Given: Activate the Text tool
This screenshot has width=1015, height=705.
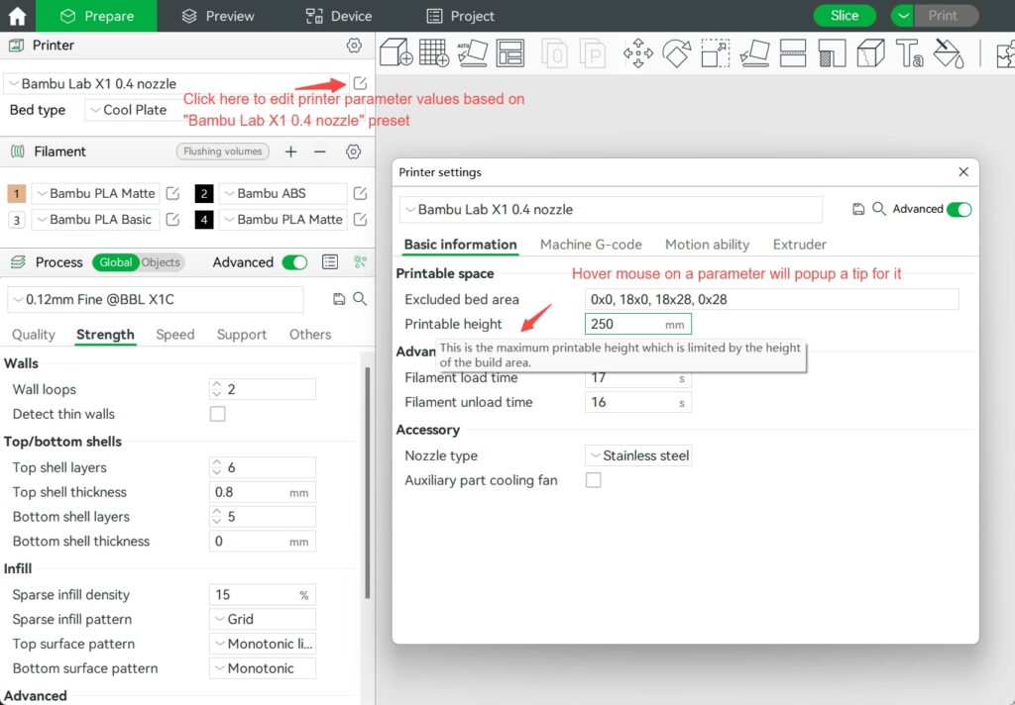Looking at the screenshot, I should coord(909,56).
